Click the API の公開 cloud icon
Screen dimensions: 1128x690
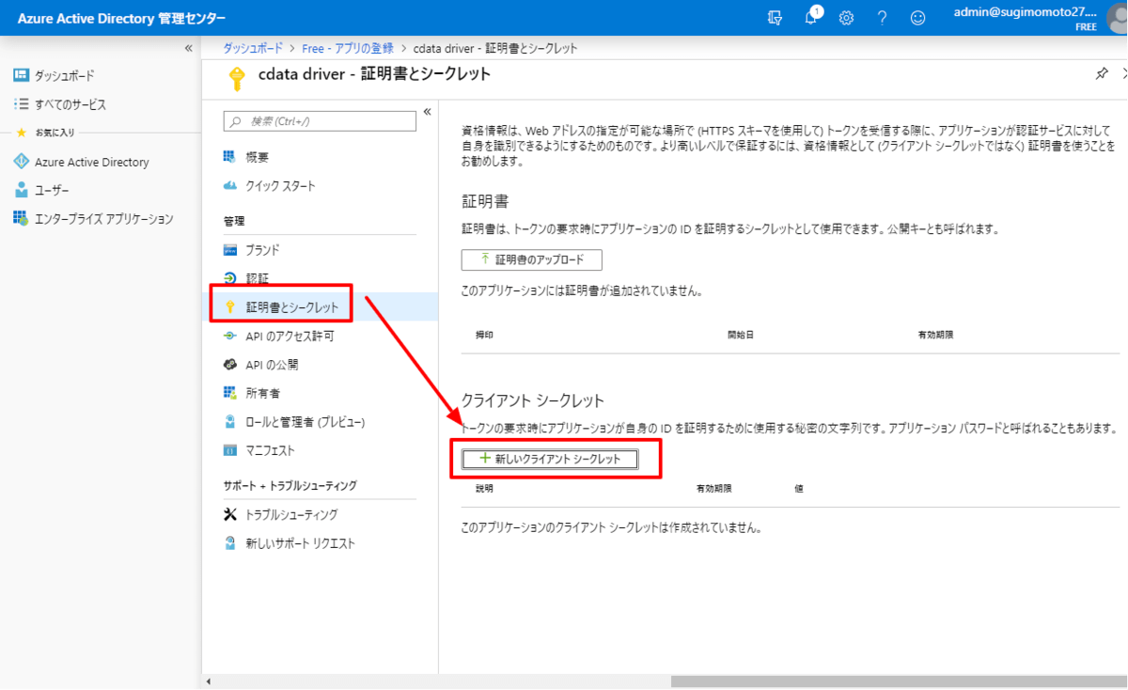(x=230, y=364)
